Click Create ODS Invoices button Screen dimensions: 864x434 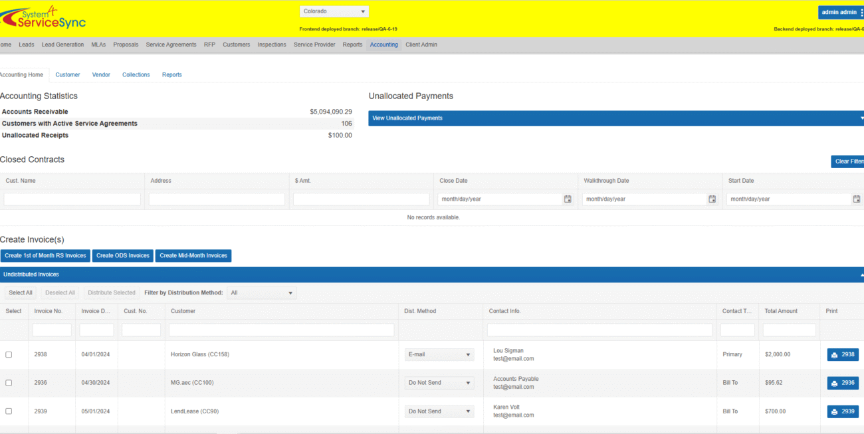[x=122, y=256]
